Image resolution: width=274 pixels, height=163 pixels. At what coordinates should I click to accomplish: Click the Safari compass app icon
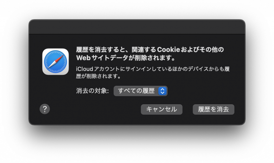click(x=55, y=62)
